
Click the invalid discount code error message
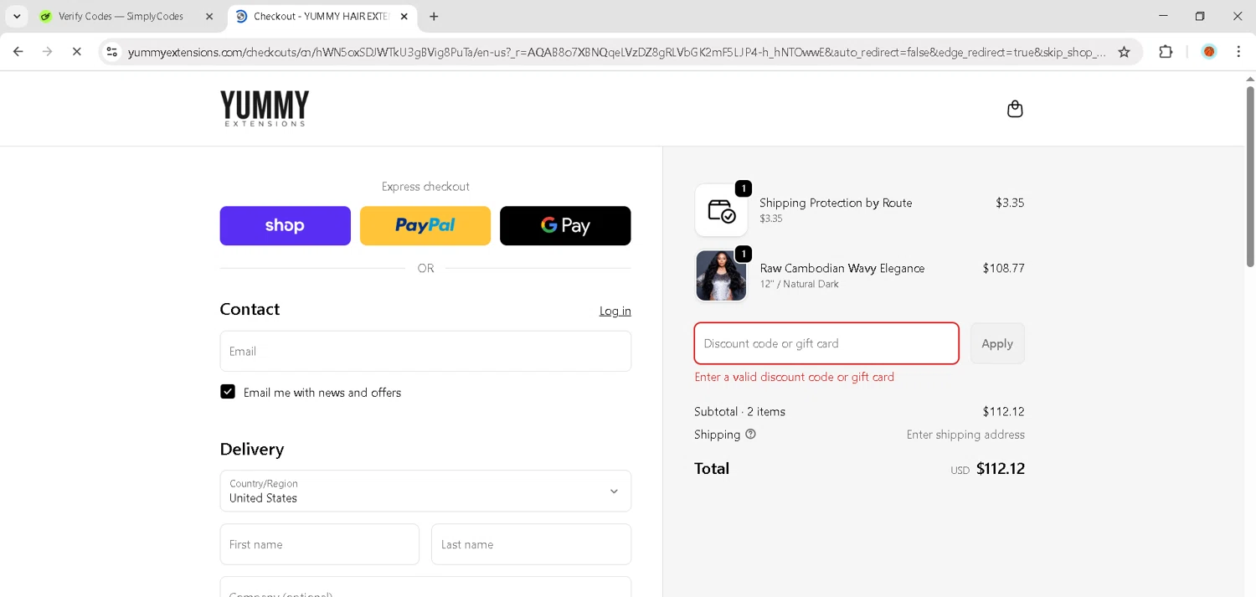pyautogui.click(x=795, y=377)
